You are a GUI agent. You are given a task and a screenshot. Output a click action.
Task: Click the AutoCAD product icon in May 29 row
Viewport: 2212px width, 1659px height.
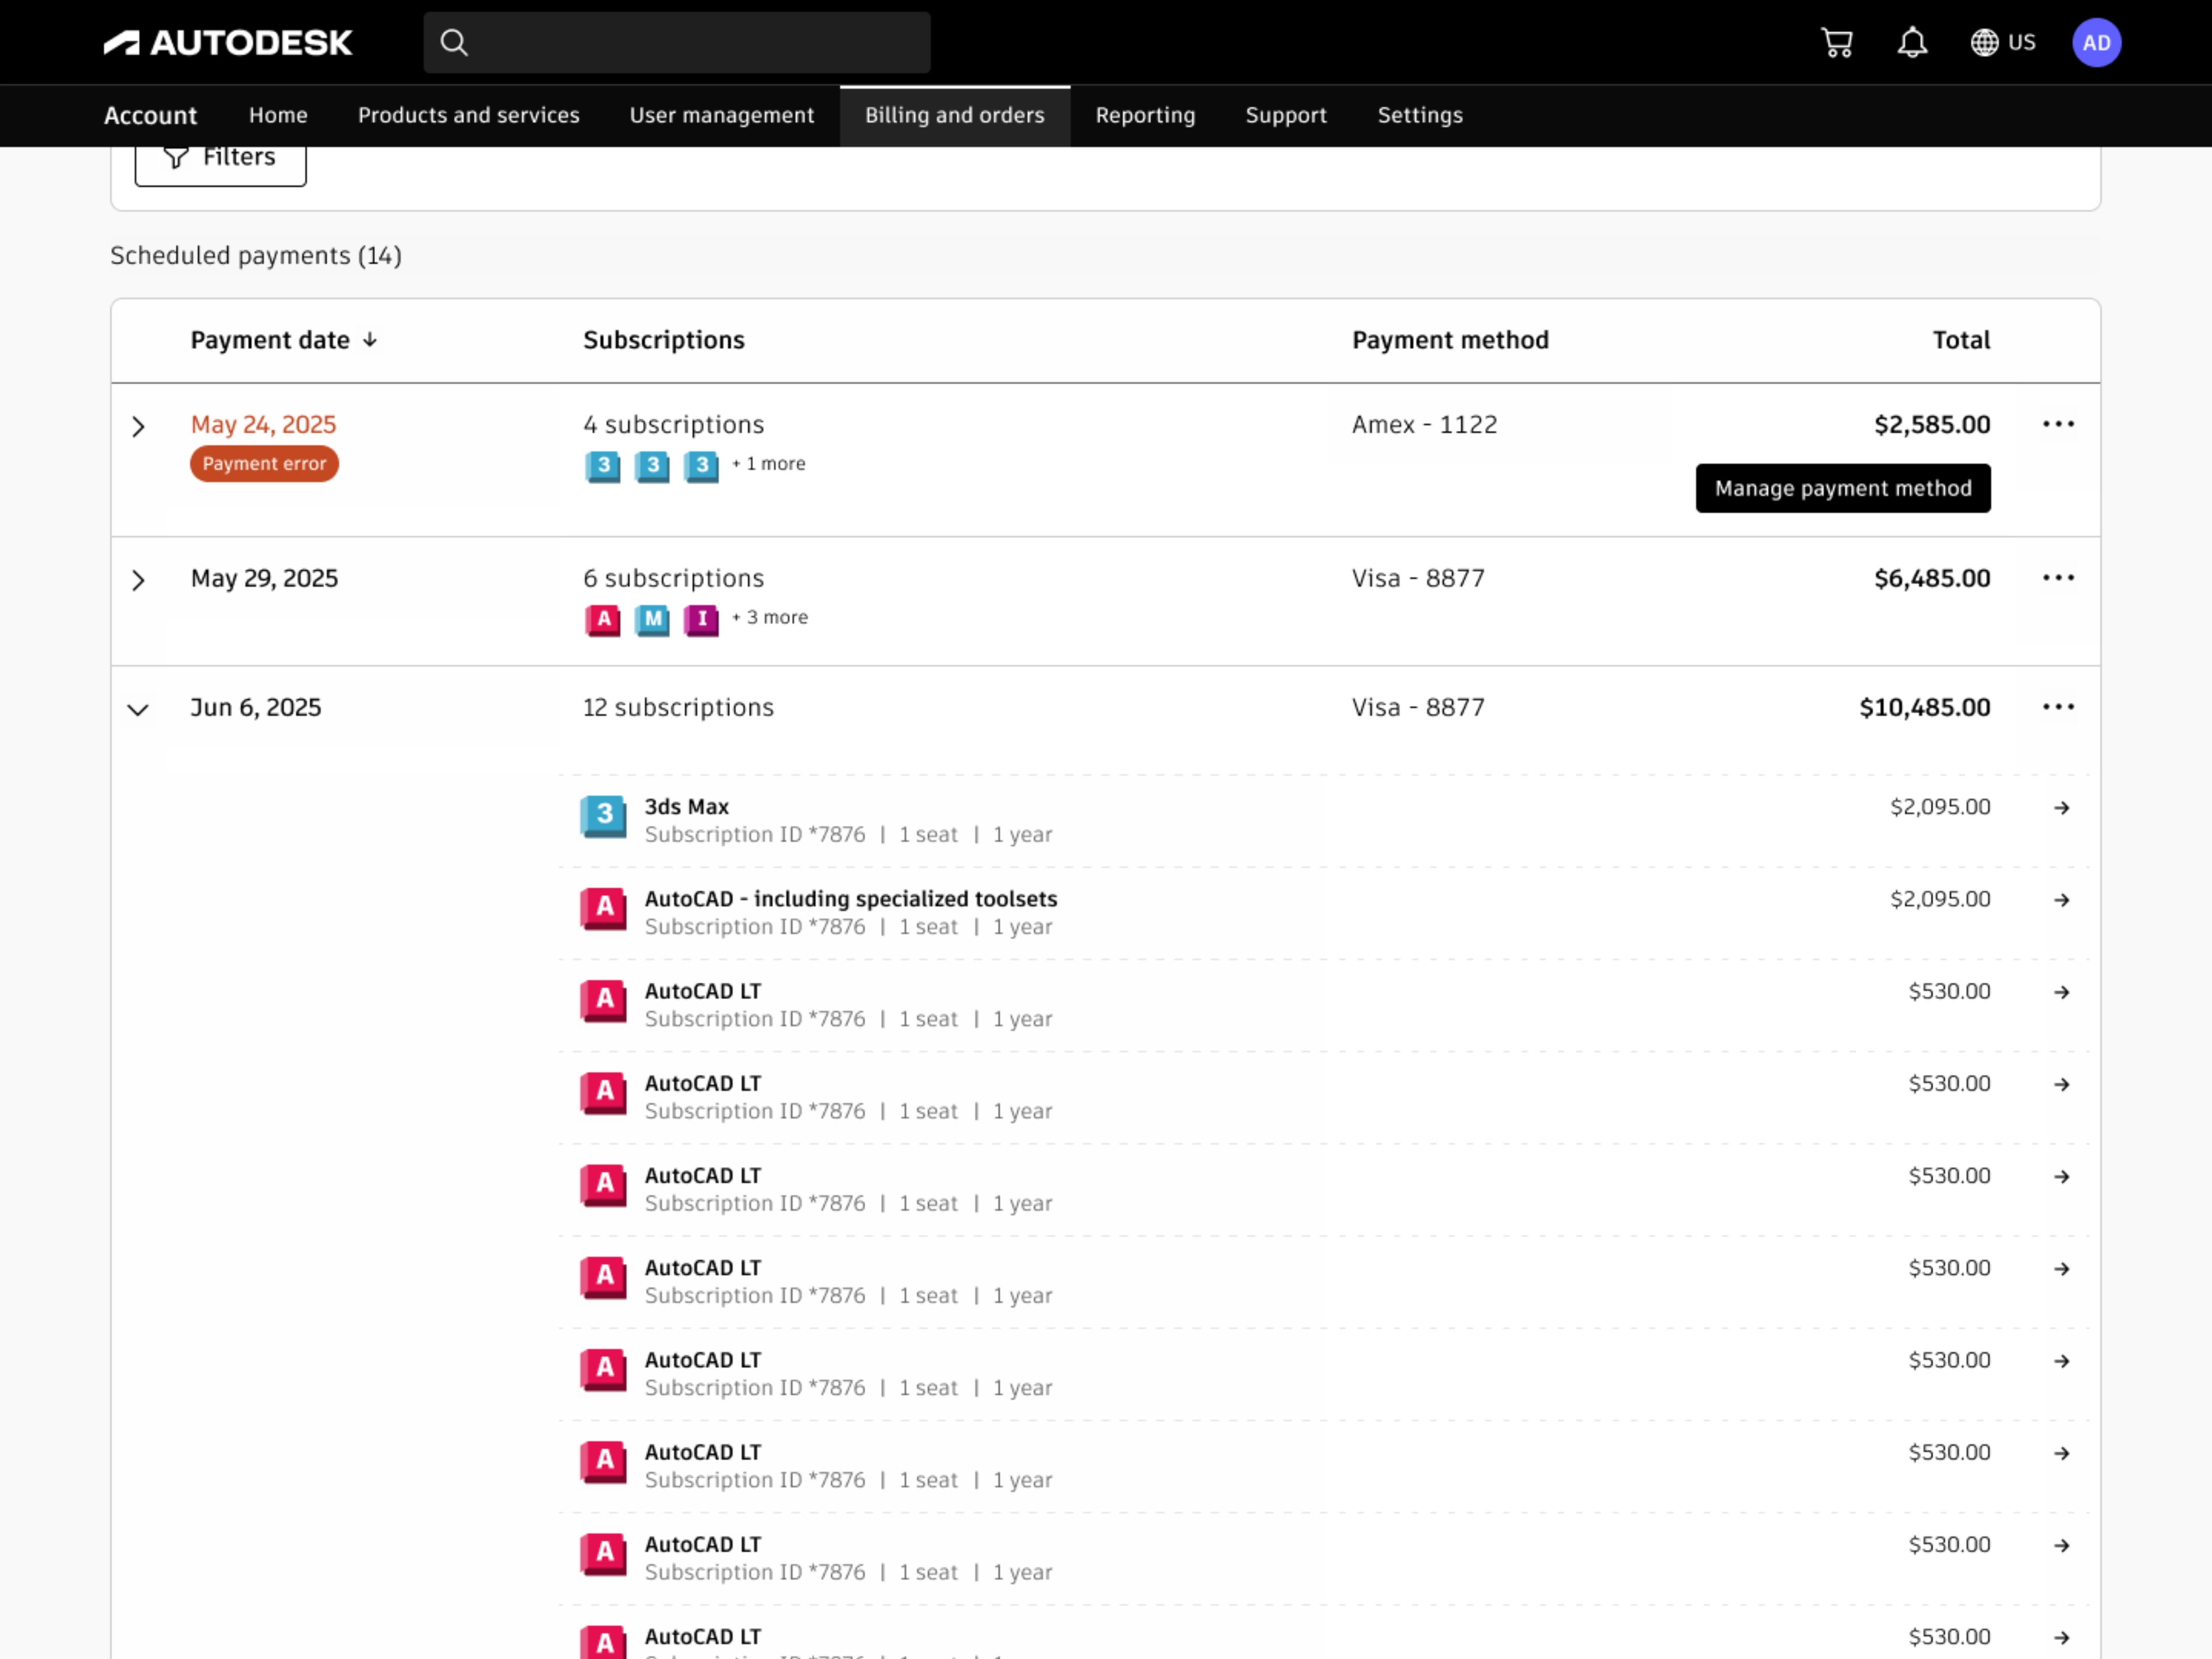[602, 620]
